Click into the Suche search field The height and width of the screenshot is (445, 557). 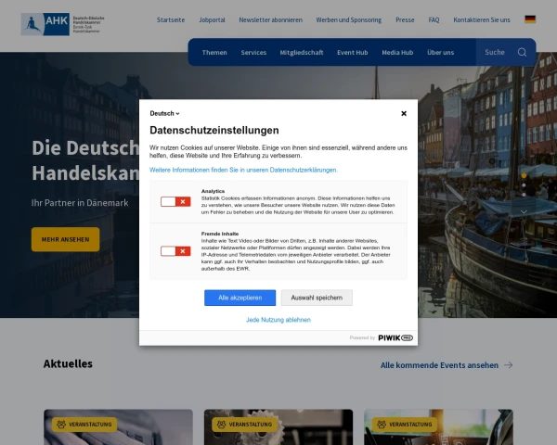pyautogui.click(x=497, y=53)
